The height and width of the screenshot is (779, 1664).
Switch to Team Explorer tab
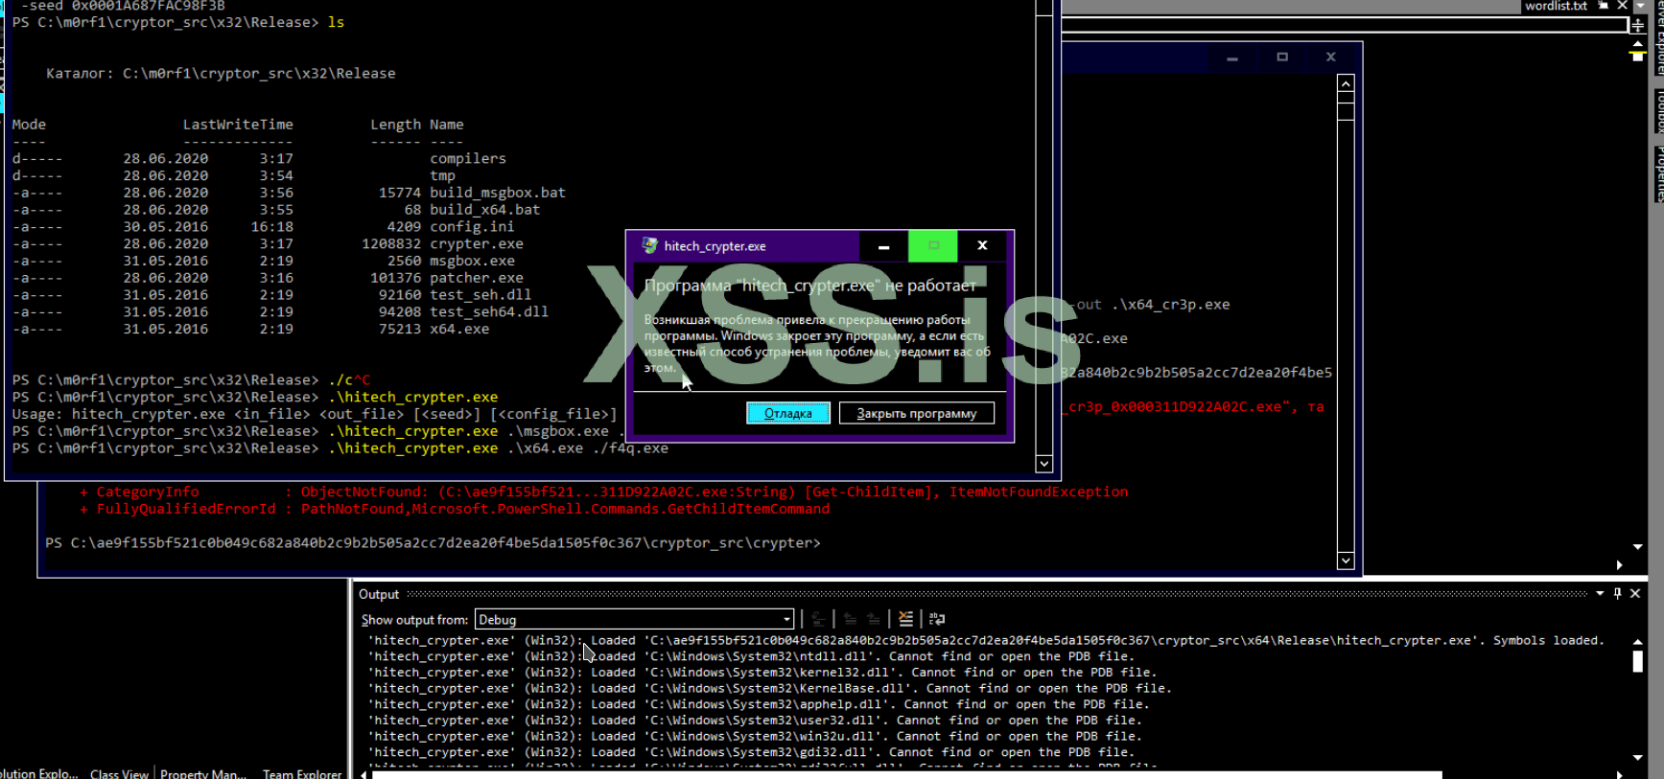(x=302, y=773)
